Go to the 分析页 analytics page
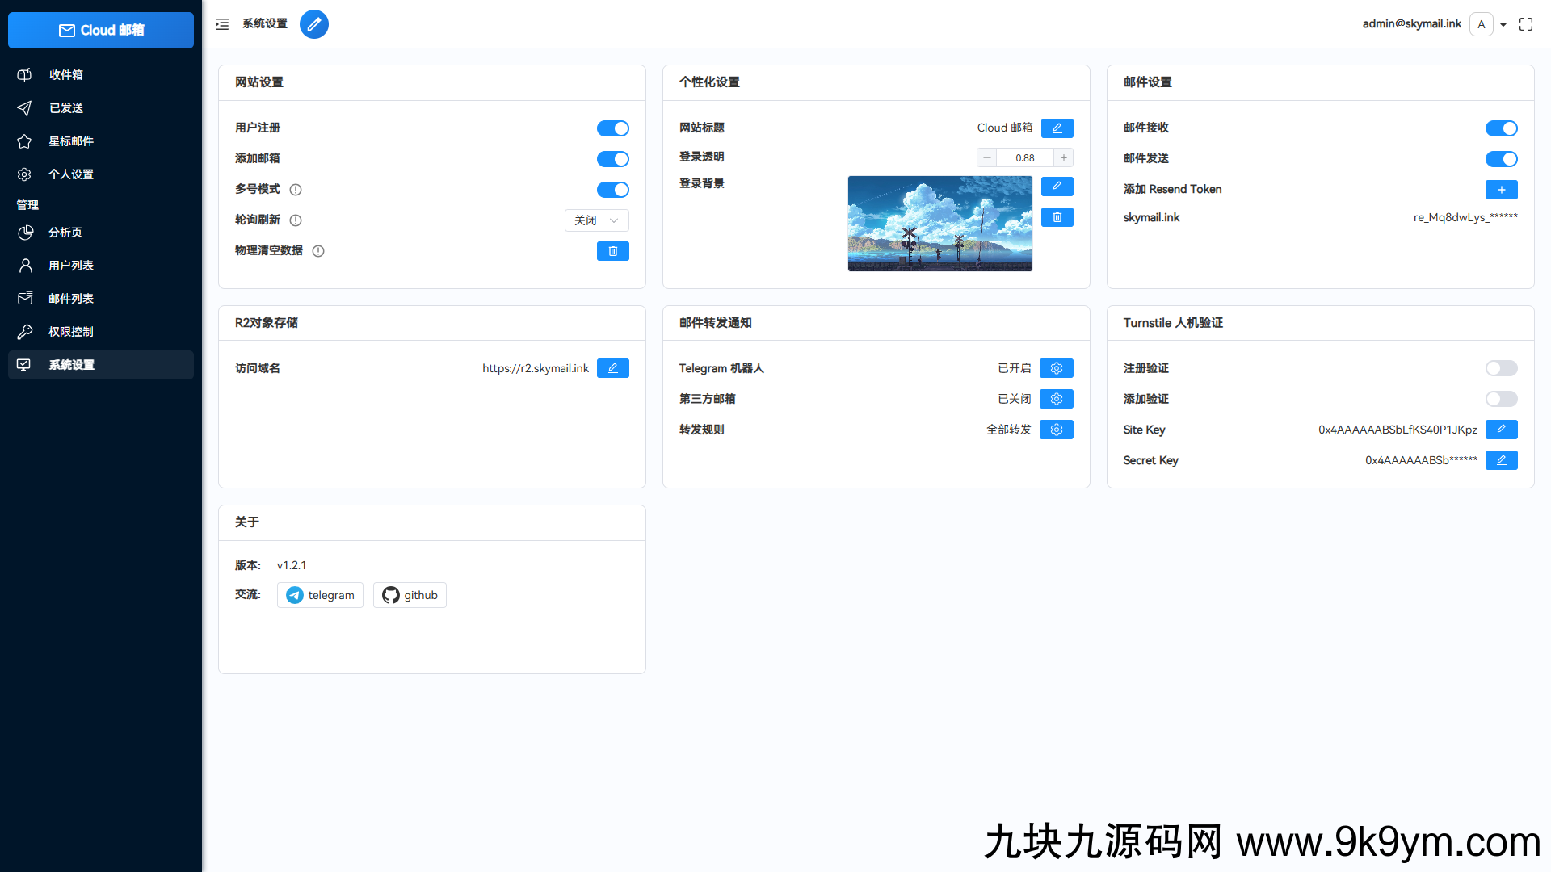1551x872 pixels. [x=65, y=232]
